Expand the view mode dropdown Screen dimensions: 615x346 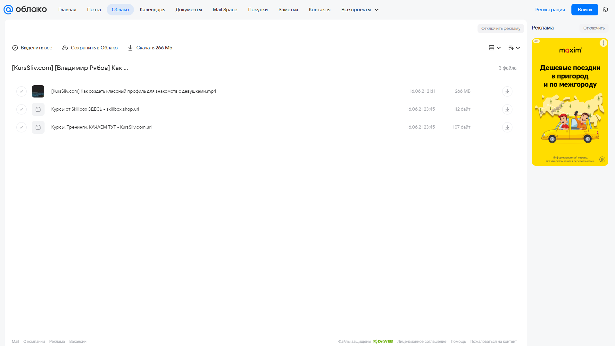click(x=494, y=48)
